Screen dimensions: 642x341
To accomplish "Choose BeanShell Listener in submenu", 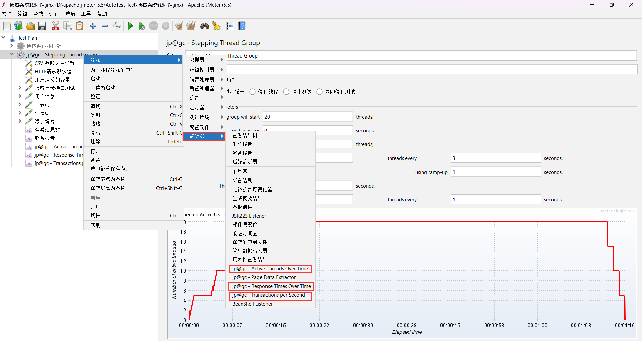I will [x=270, y=304].
